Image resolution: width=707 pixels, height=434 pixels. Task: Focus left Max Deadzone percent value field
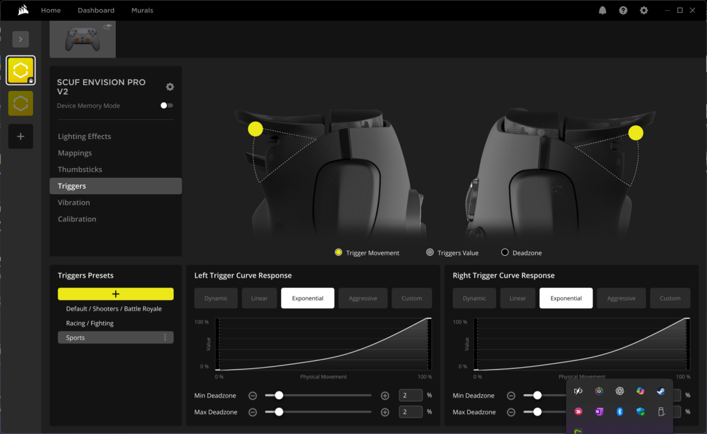point(411,412)
